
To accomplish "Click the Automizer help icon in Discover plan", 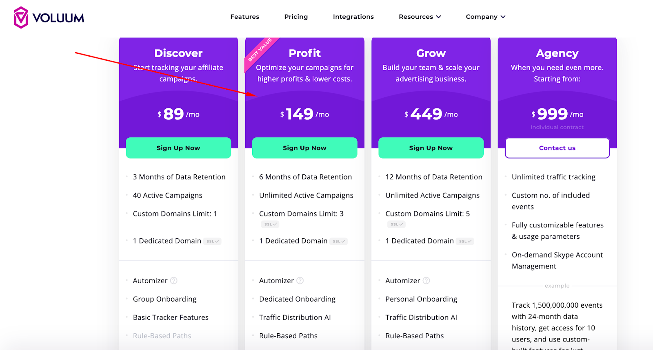I will click(174, 281).
